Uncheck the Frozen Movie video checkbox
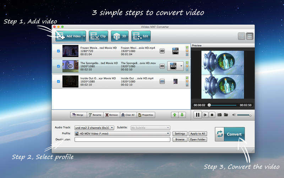The width and height of the screenshot is (284, 178). click(59, 51)
